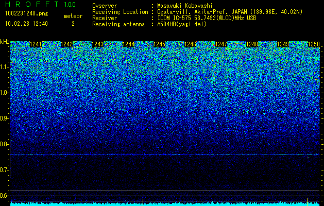Click the Receiving antenna field label
This screenshot has width=324, height=206.
tap(118, 24)
